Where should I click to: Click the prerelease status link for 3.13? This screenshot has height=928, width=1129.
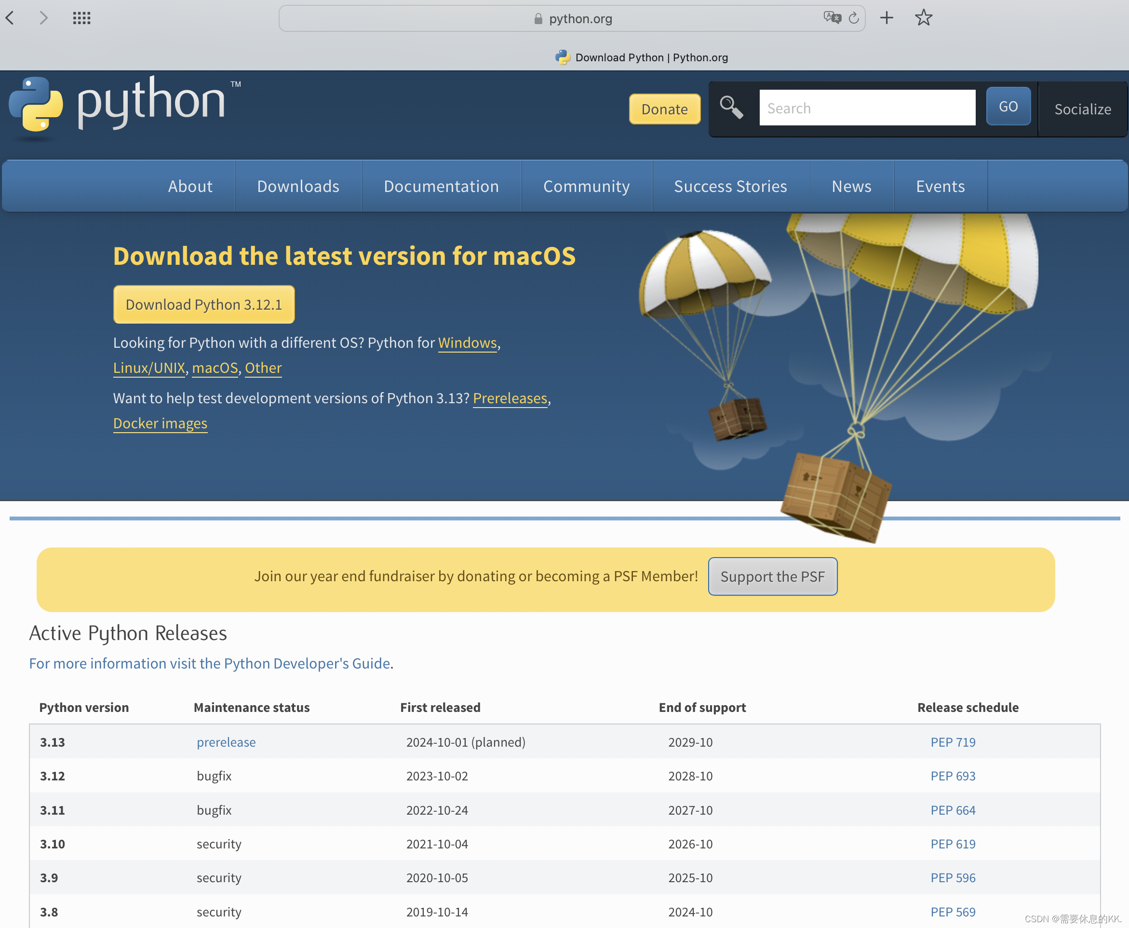pyautogui.click(x=226, y=742)
